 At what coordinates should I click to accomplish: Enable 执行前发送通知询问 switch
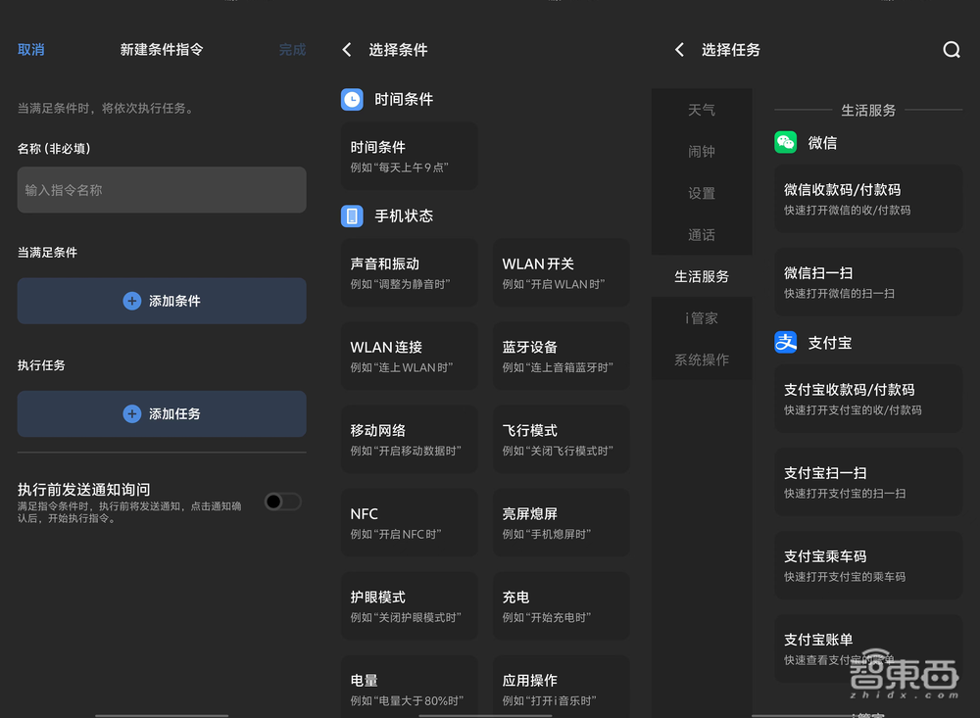point(282,502)
